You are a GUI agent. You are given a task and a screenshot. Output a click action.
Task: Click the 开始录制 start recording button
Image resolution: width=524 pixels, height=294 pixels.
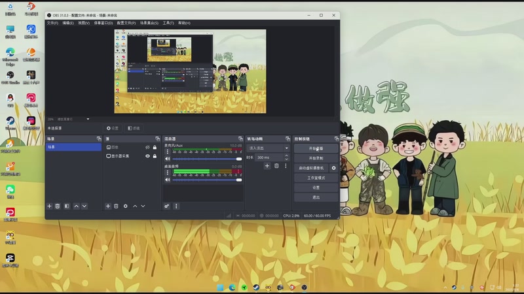pyautogui.click(x=316, y=158)
